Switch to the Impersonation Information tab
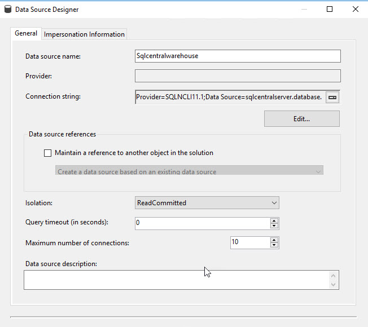The width and height of the screenshot is (368, 327). tap(84, 34)
